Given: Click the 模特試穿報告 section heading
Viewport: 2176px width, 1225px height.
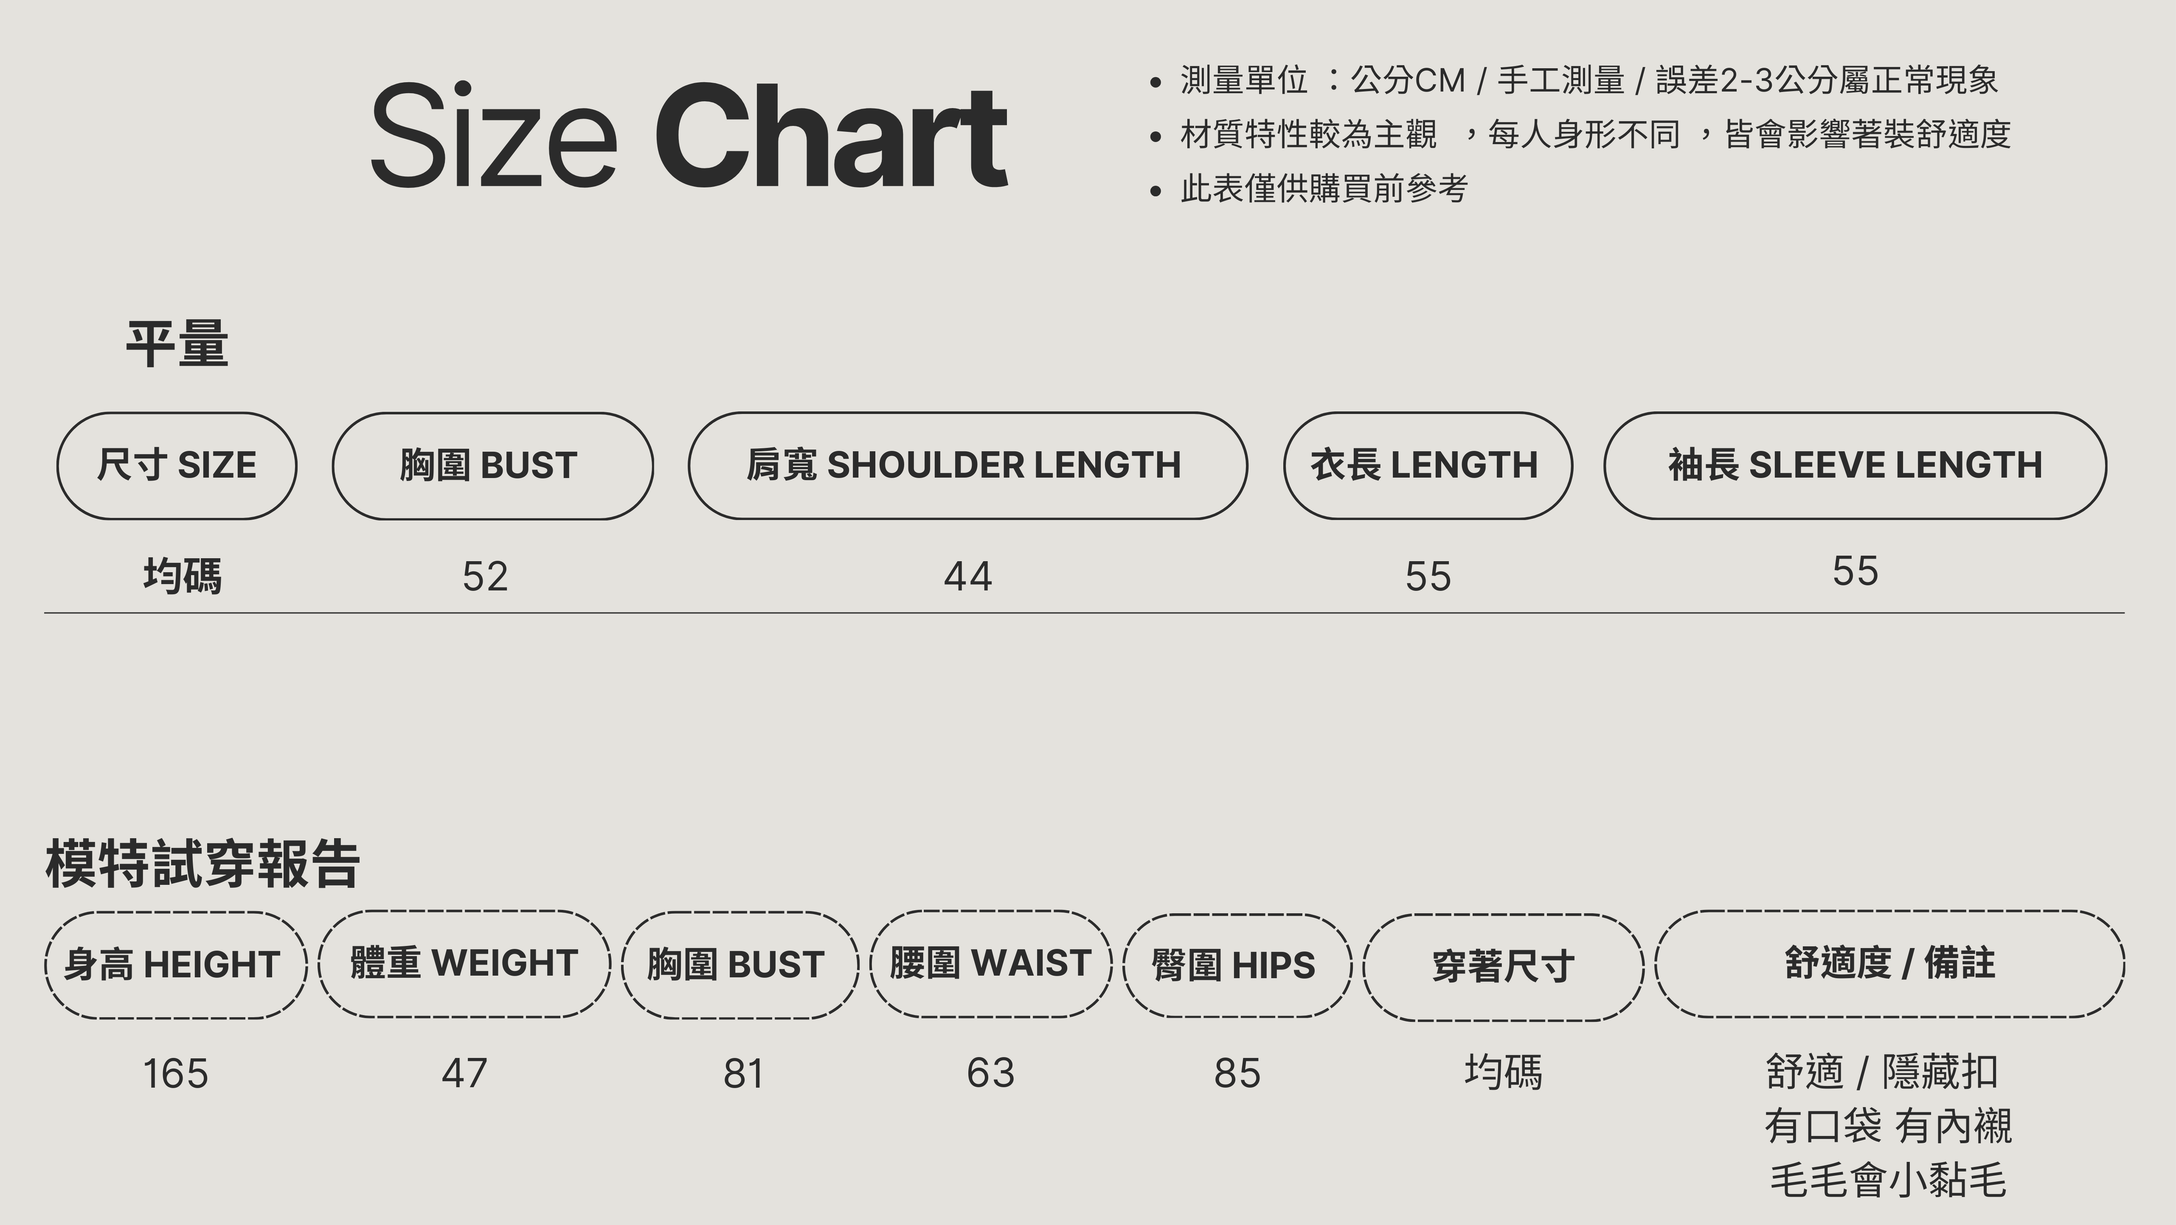Looking at the screenshot, I should point(203,864).
